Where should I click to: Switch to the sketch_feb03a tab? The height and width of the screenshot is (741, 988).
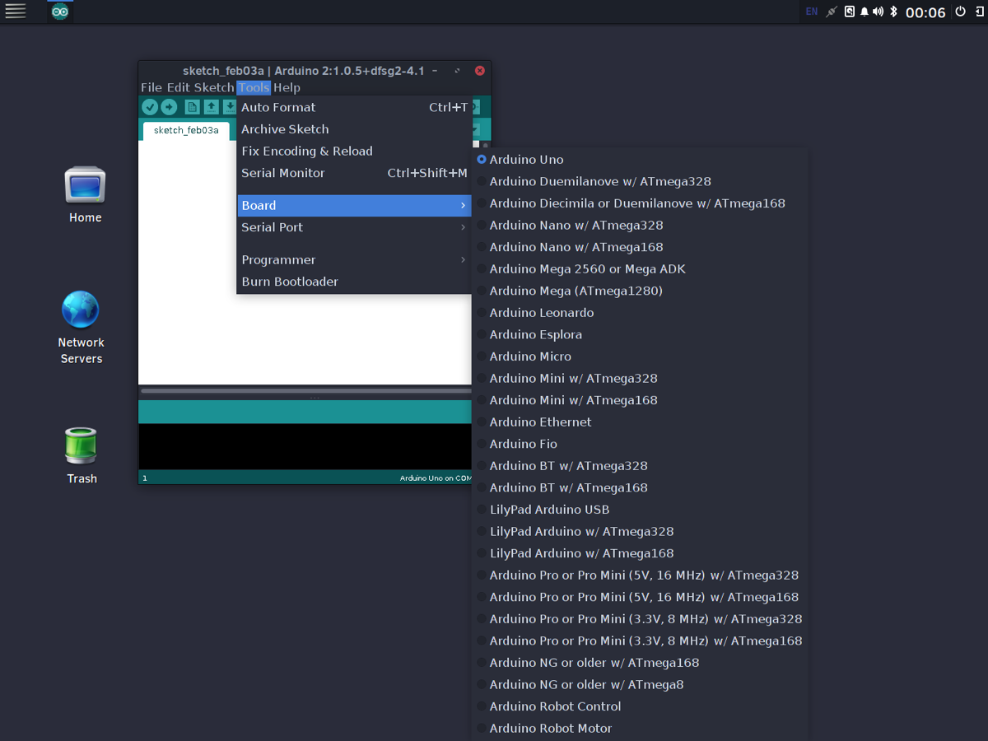(186, 130)
